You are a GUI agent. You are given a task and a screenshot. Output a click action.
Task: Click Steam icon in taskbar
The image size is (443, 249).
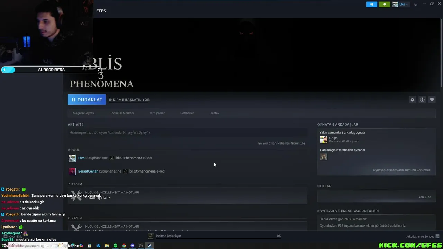click(149, 246)
